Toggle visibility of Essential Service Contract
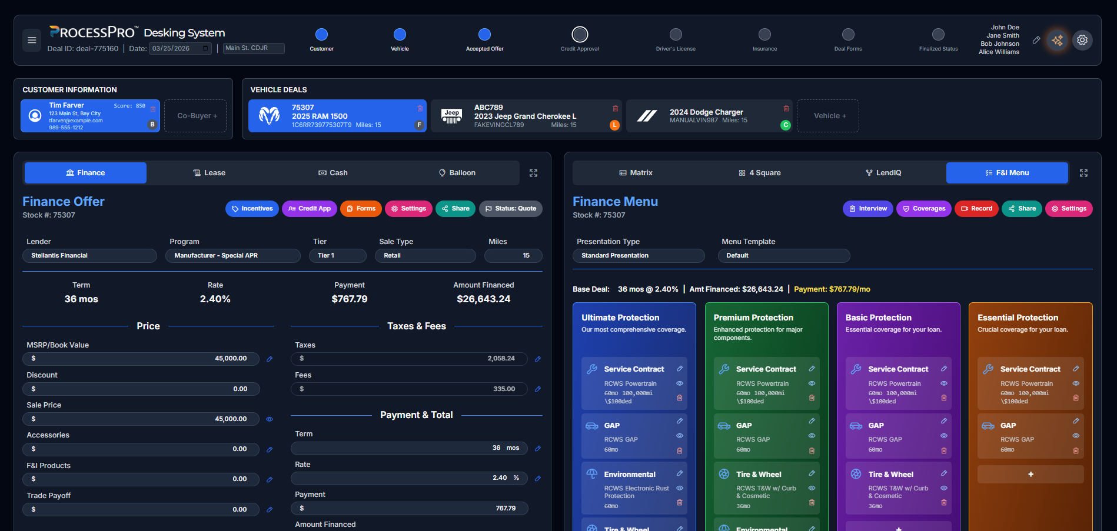The height and width of the screenshot is (531, 1117). tap(1076, 383)
